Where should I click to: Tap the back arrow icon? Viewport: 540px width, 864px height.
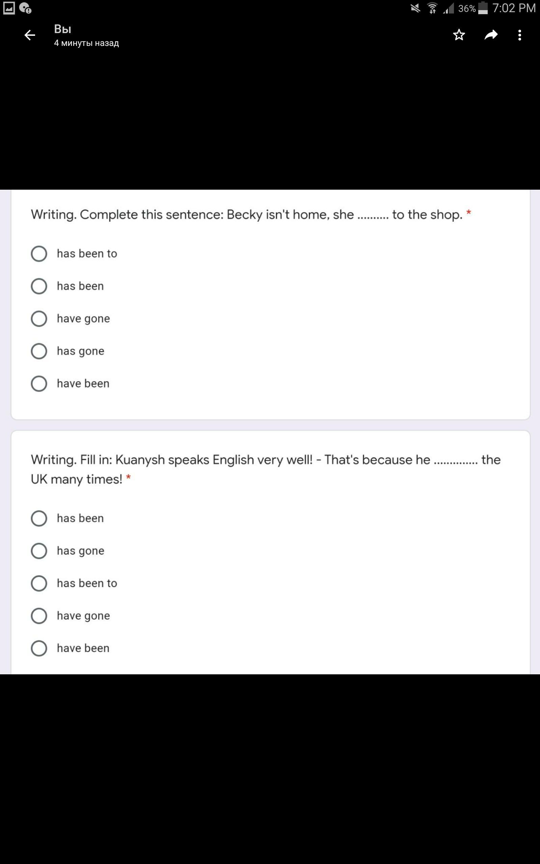tap(30, 35)
